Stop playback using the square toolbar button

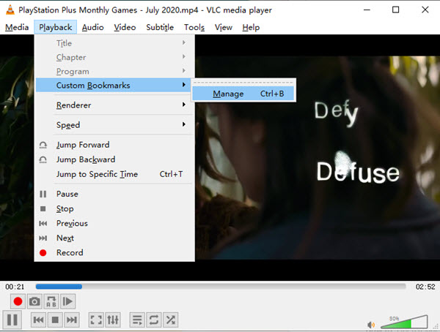[x=55, y=320]
